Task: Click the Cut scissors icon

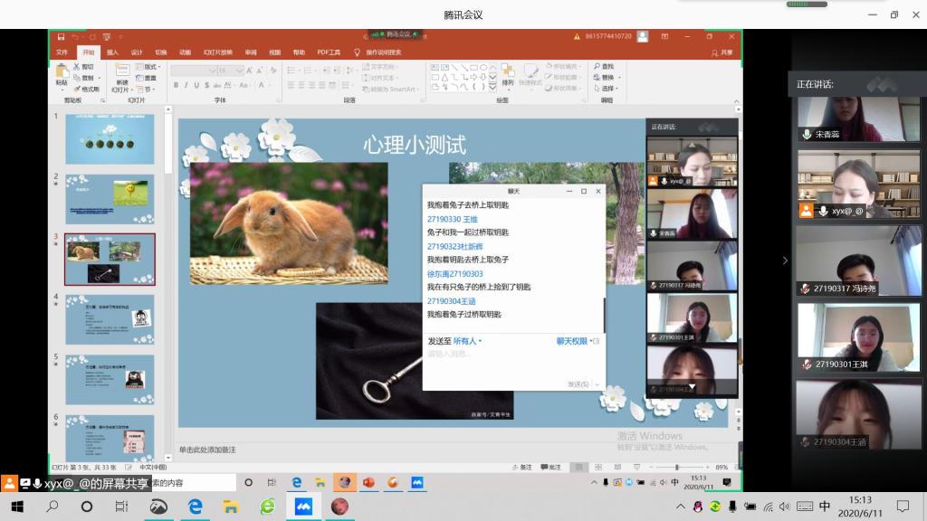Action: (76, 67)
